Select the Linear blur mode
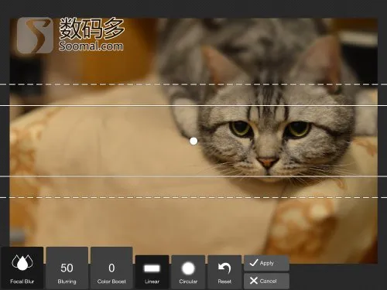This screenshot has width=387, height=290. point(152,272)
